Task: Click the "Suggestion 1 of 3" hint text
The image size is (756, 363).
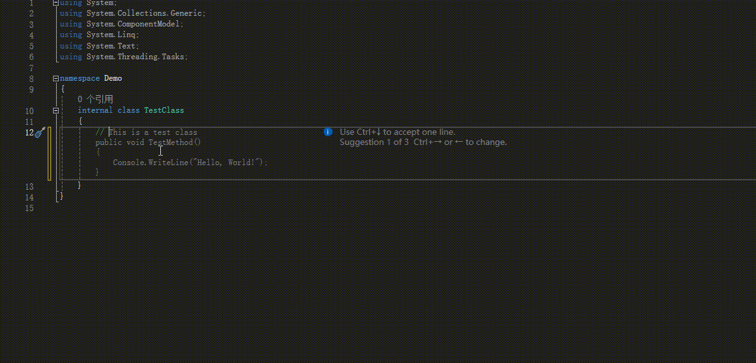Action: (374, 142)
